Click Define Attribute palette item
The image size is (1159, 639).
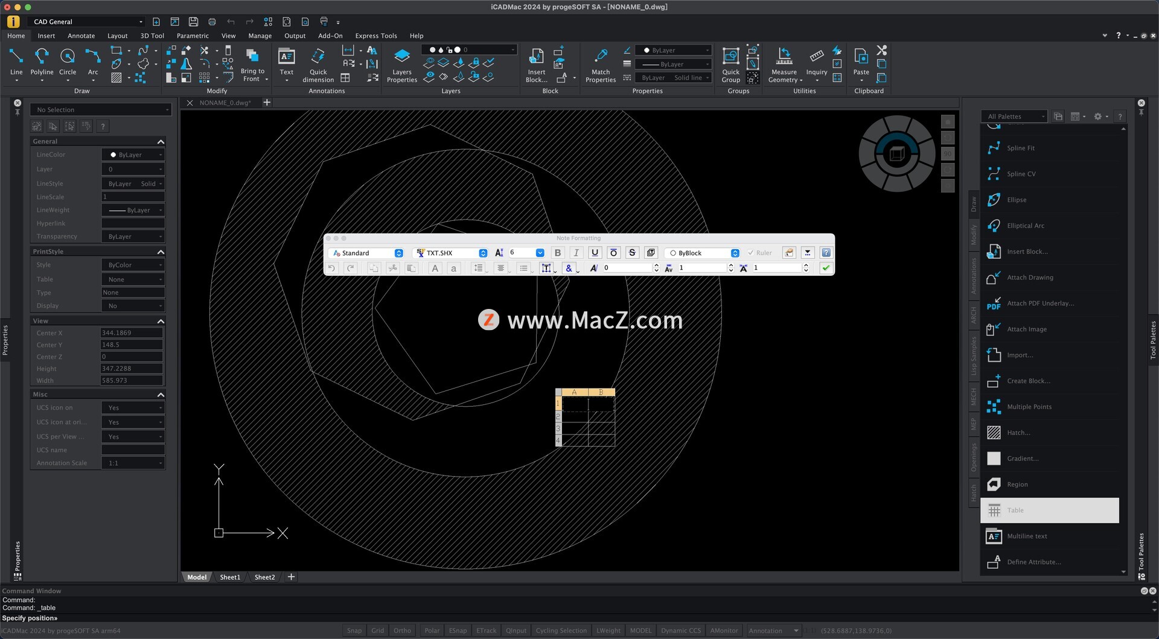point(1050,562)
